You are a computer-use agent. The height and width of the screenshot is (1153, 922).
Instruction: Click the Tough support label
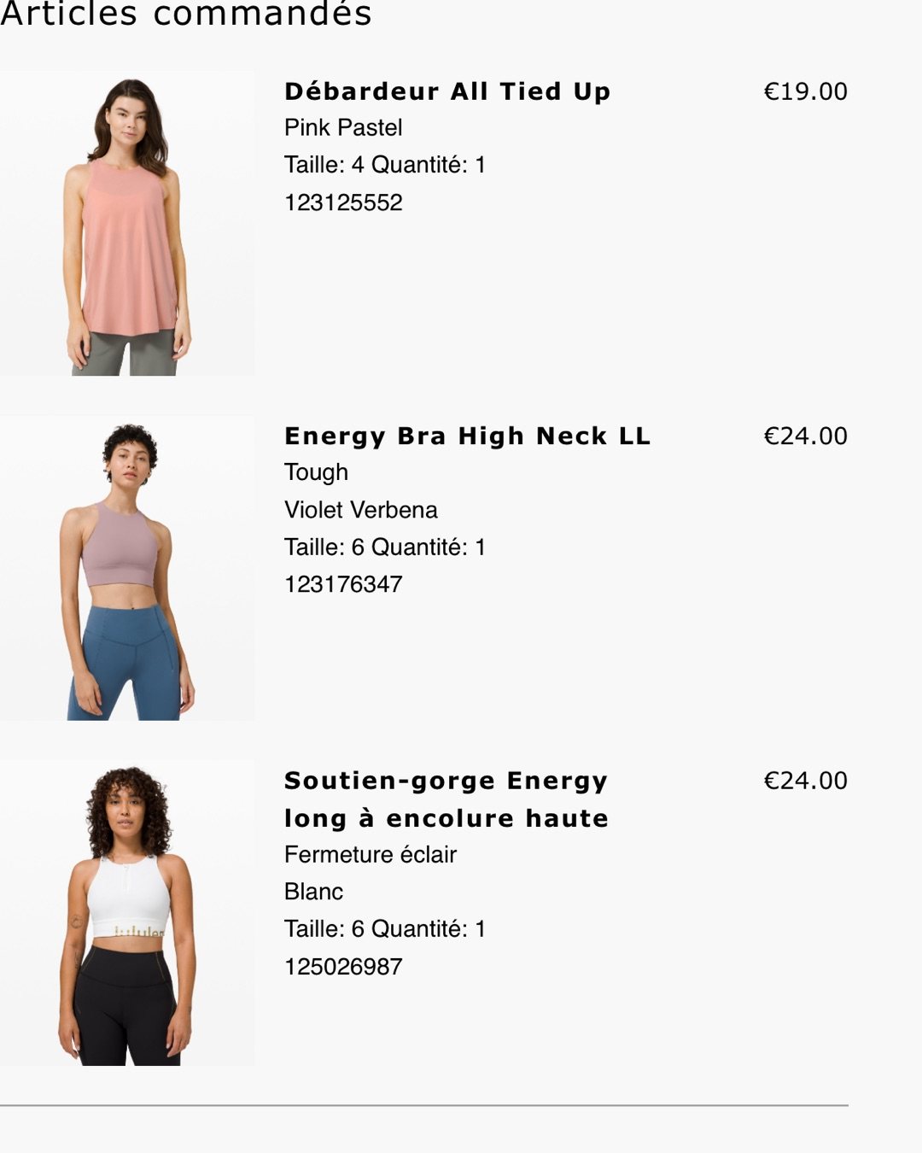[316, 473]
